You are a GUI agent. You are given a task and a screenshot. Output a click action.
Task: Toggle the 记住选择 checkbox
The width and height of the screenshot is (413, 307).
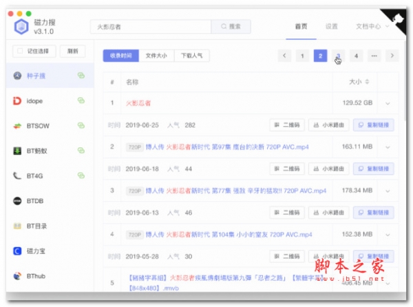pyautogui.click(x=20, y=51)
